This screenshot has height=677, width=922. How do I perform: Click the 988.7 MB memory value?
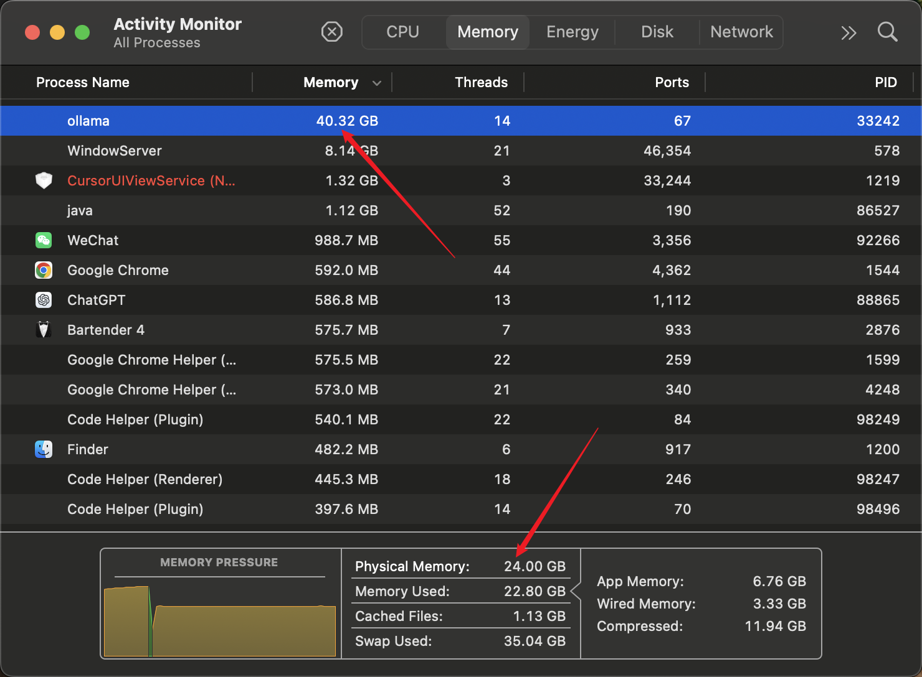tap(346, 240)
